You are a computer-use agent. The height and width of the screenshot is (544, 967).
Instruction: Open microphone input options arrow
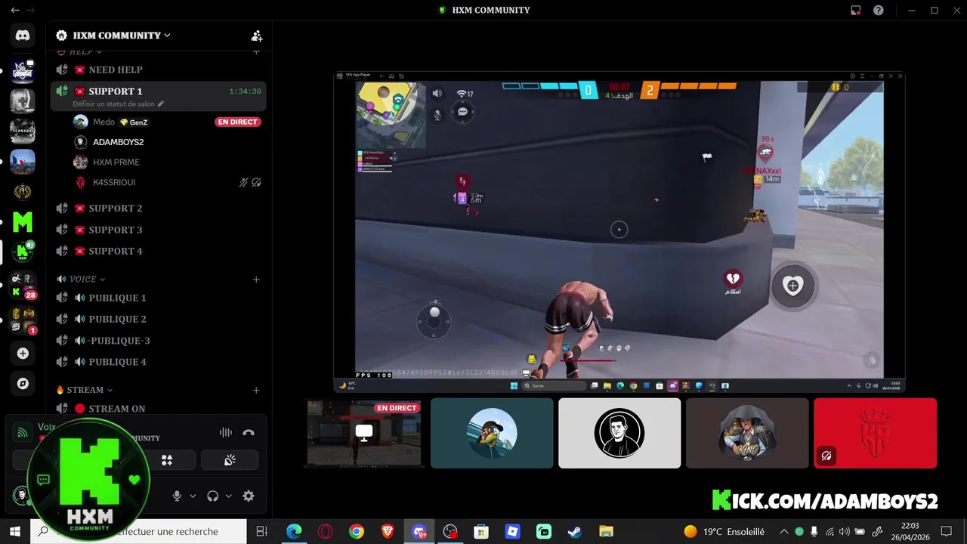pos(193,496)
